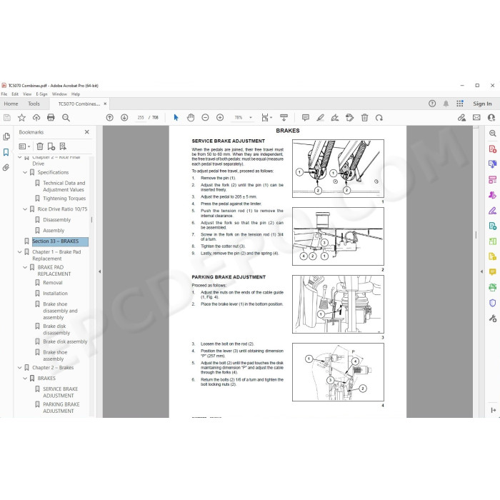Open the File menu
The image size is (500, 500).
pyautogui.click(x=4, y=94)
